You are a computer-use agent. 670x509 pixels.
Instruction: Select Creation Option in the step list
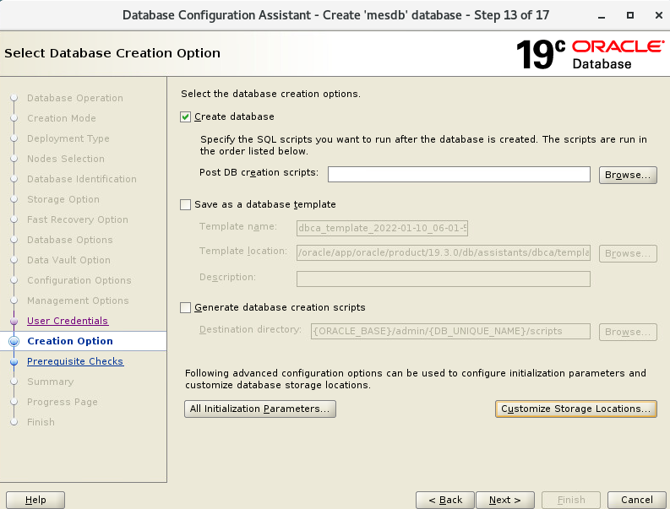click(x=70, y=341)
